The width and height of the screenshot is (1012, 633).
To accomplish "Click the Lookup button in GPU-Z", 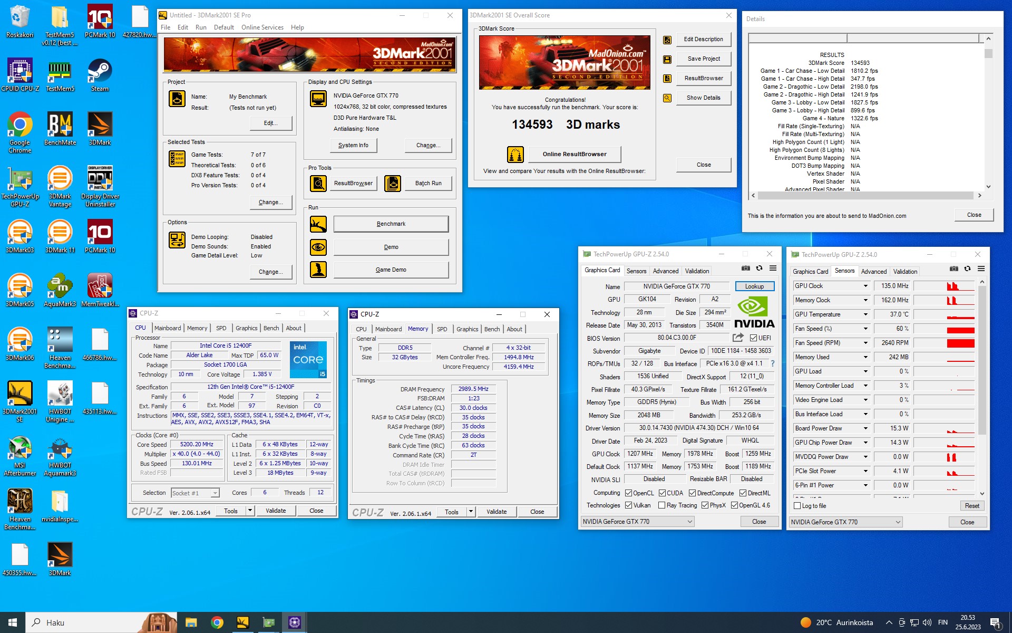I will click(754, 286).
